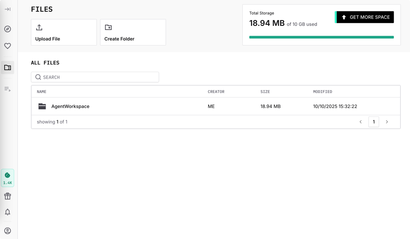
Task: Click the Upload File button
Action: (x=64, y=32)
